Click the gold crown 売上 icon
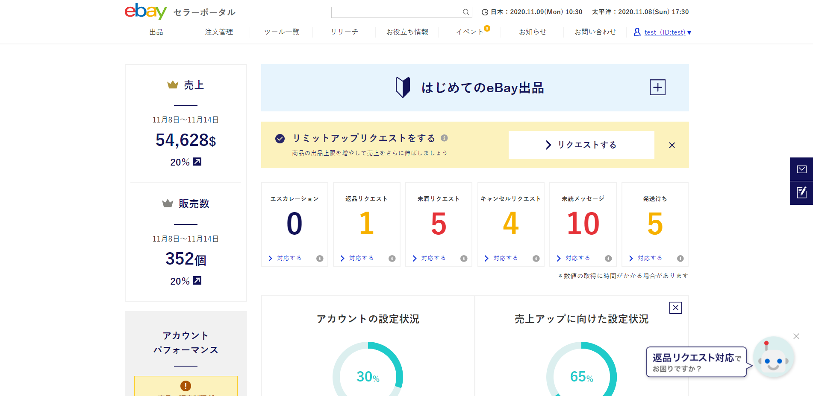Image resolution: width=813 pixels, height=396 pixels. [x=173, y=84]
